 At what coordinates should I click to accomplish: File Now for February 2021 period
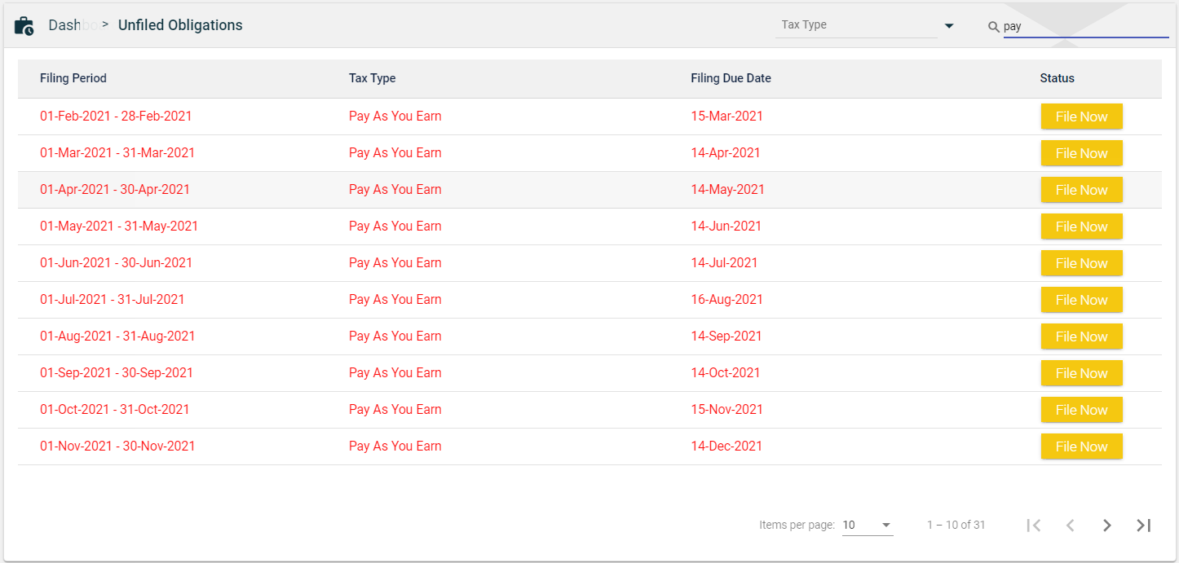[1081, 117]
